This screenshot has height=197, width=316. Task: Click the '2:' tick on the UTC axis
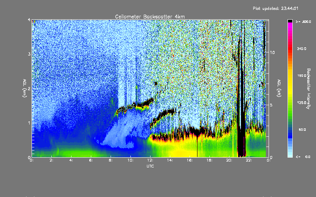click(x=52, y=160)
